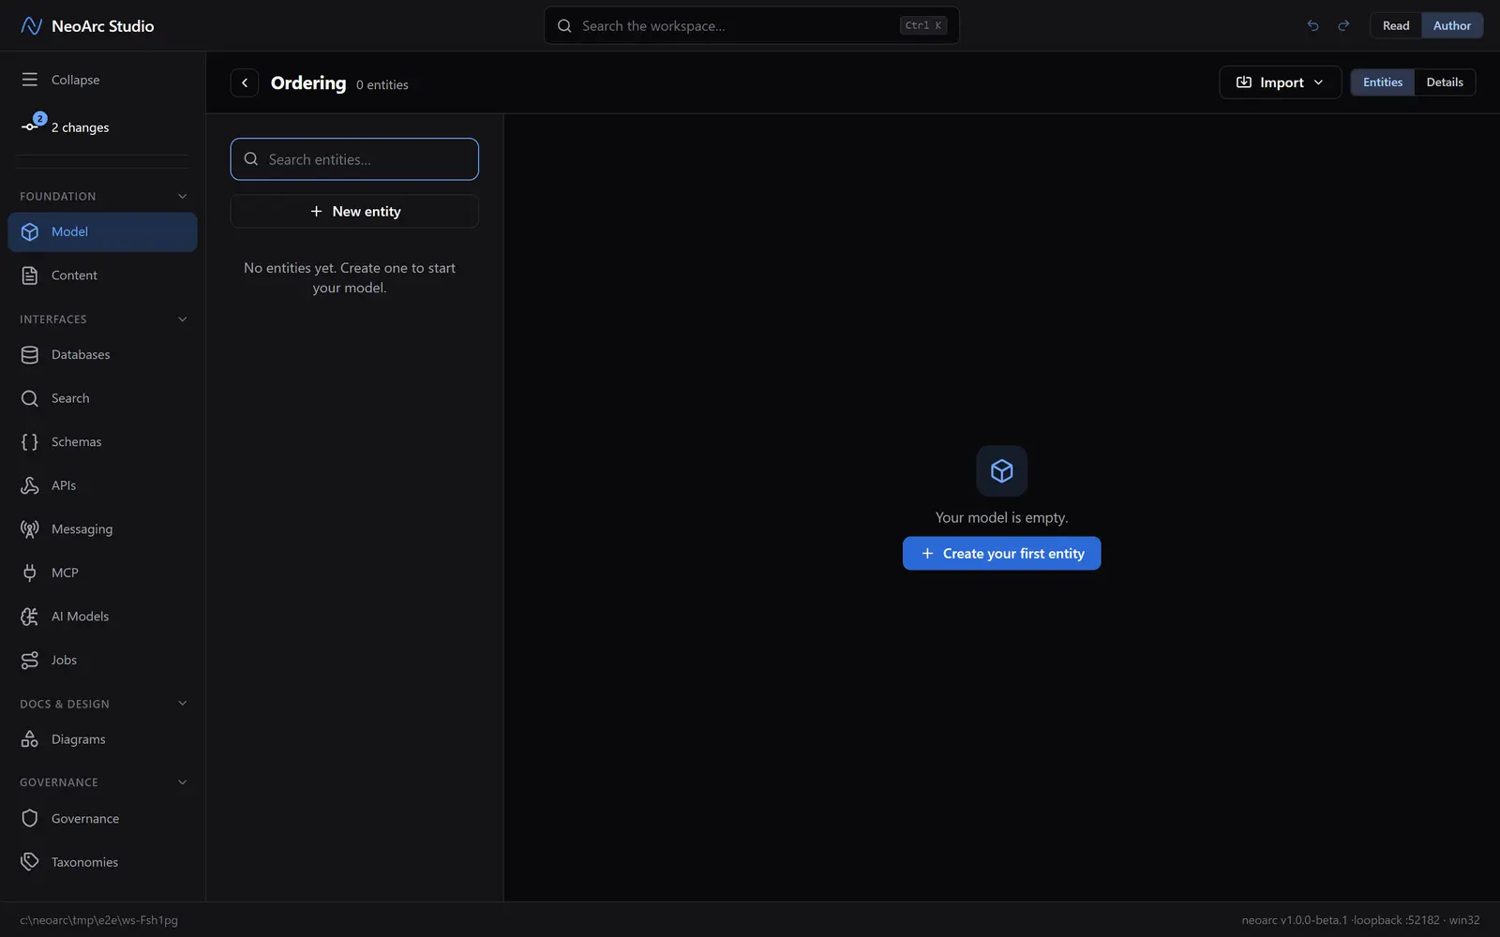Click the back chevron next to Ordering
This screenshot has height=937, width=1500.
(x=245, y=82)
